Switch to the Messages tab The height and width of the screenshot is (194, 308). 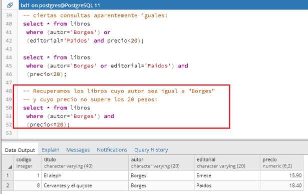78,150
